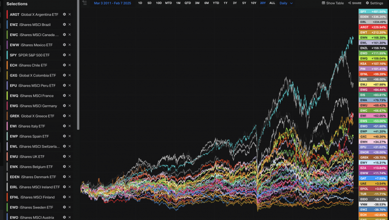Select the YTD time range

(x=216, y=3)
